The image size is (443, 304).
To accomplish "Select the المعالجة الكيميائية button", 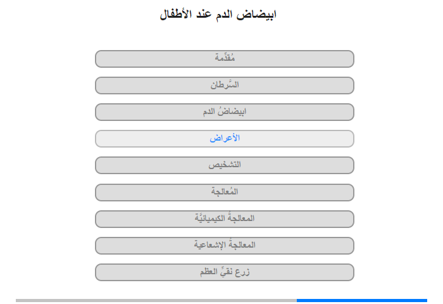I will click(224, 219).
